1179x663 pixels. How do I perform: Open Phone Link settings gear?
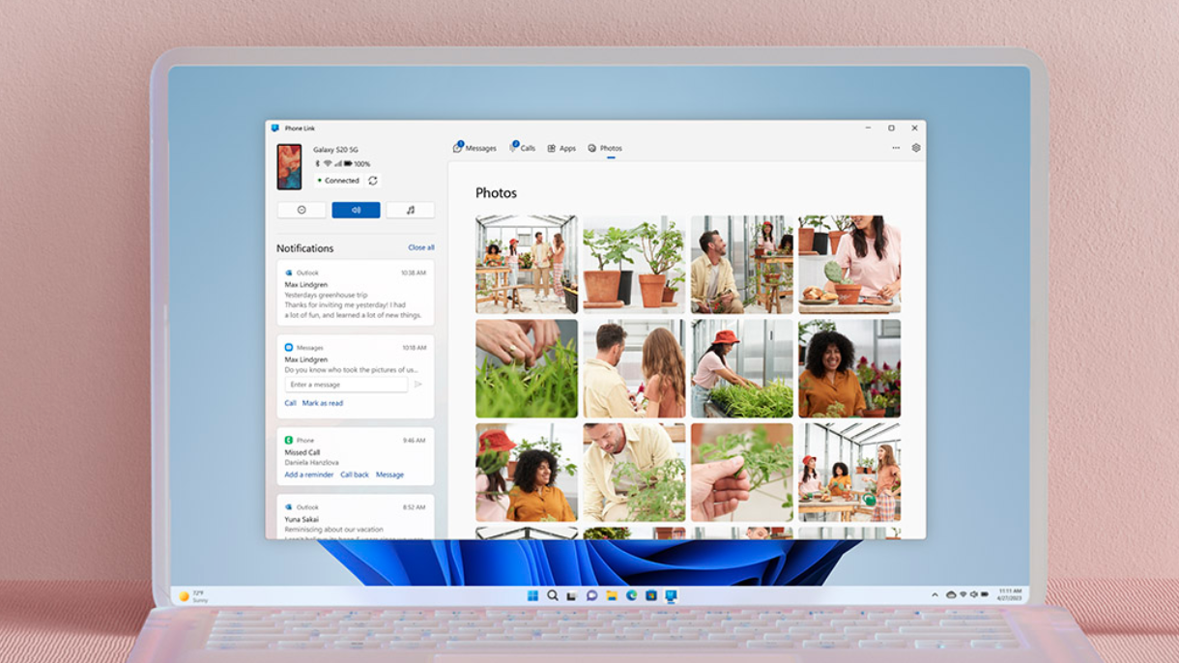[x=916, y=148]
